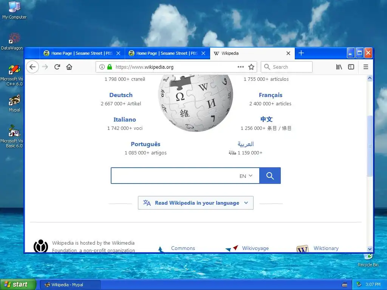Click the Wikipedia globe logo
This screenshot has height=290, width=387.
[195, 103]
